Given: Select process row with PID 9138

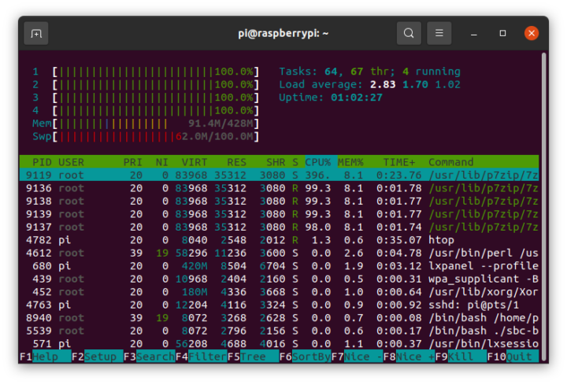Looking at the screenshot, I should click(279, 201).
